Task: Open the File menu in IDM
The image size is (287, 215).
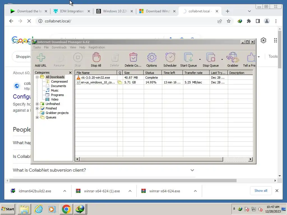Action: (46, 47)
